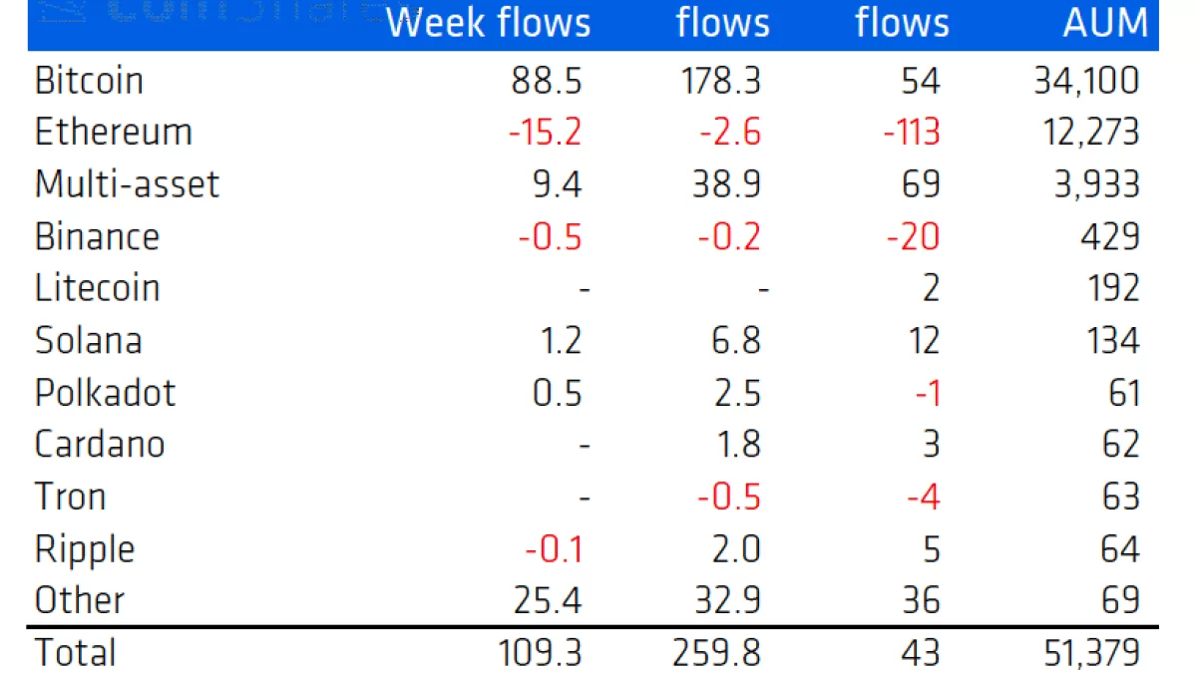
Task: Select Bitcoin's 34,100 AUM value
Action: (x=1086, y=81)
